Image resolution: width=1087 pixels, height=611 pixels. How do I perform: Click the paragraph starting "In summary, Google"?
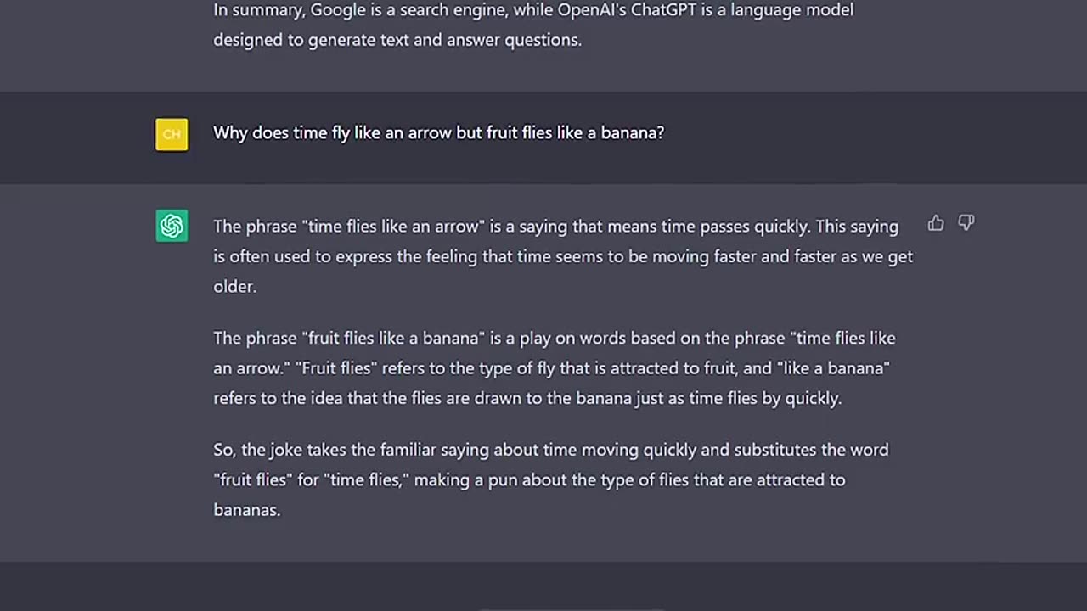click(533, 25)
